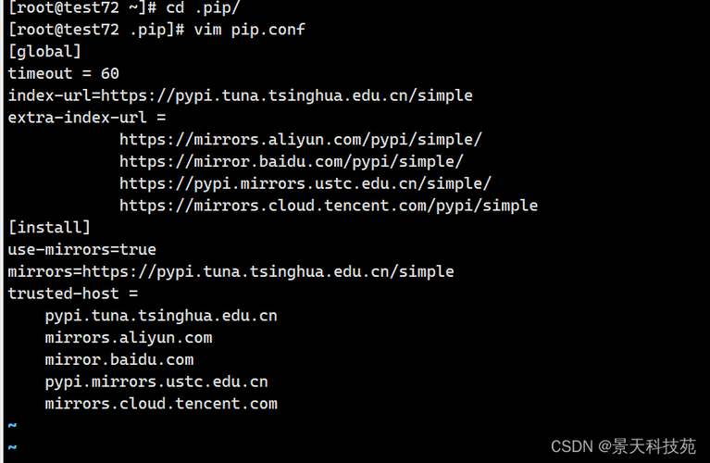Click the extra-index-url = line

coord(87,118)
